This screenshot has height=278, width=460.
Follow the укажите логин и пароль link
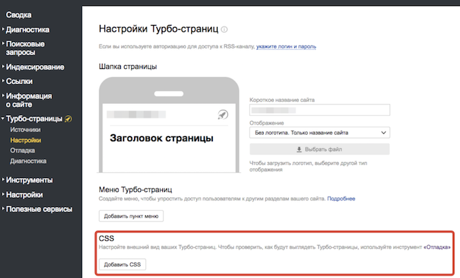point(286,46)
